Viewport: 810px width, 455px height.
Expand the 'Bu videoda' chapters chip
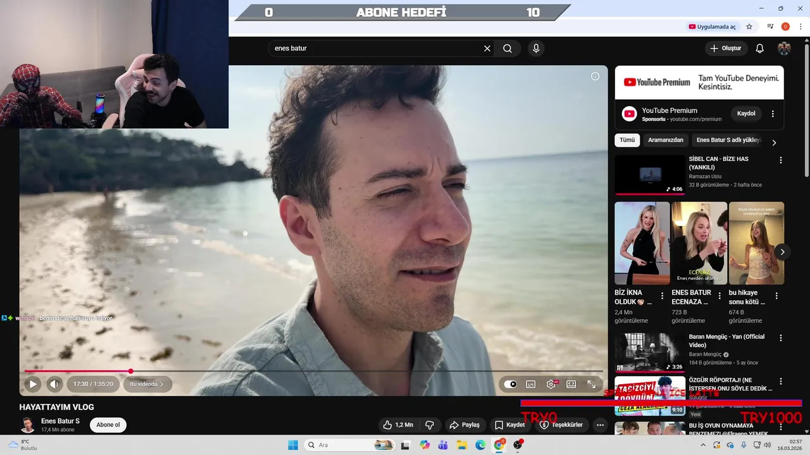pos(147,384)
